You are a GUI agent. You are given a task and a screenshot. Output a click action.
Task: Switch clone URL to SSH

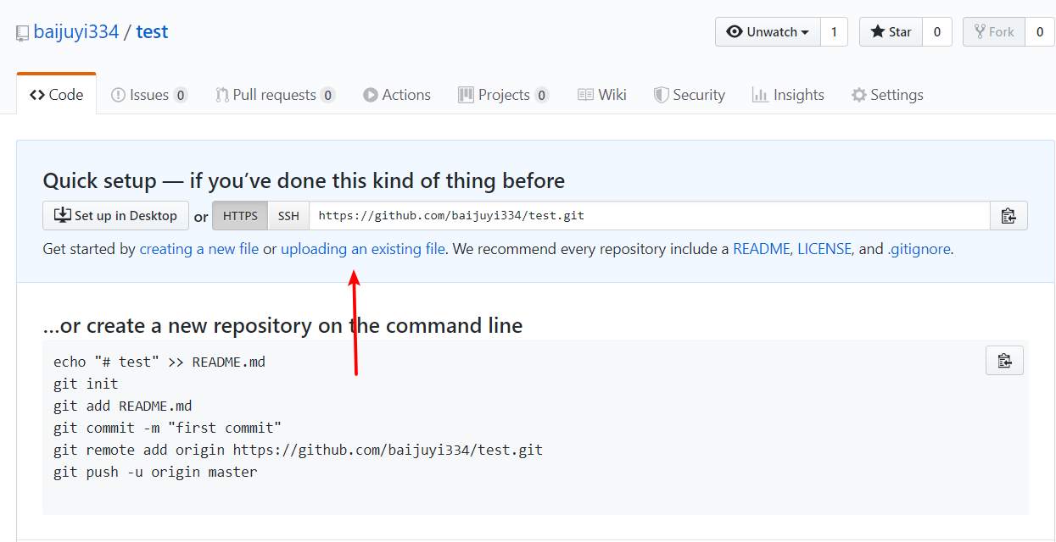click(x=288, y=216)
